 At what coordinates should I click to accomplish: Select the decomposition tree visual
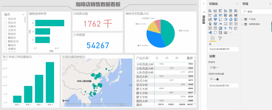coord(210,32)
